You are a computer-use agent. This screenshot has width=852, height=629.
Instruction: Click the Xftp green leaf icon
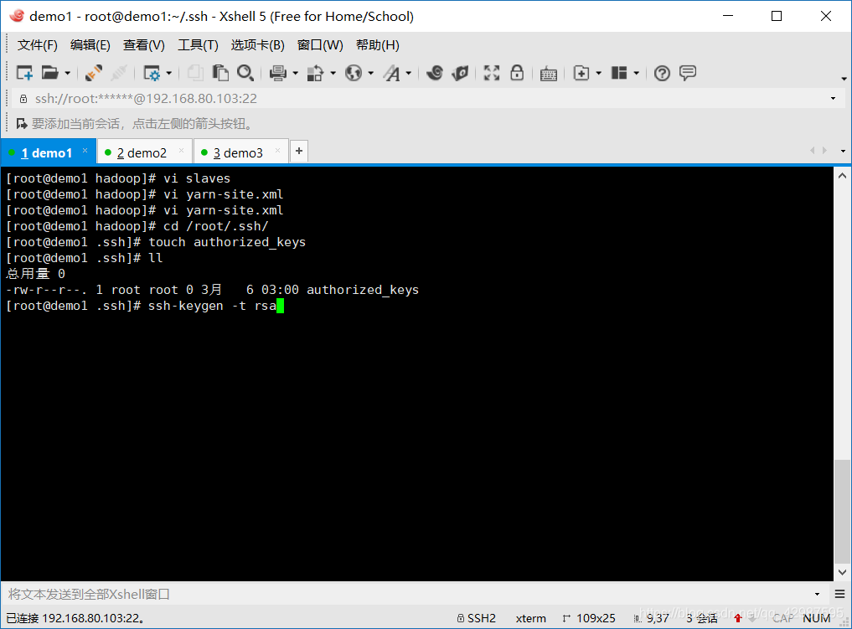point(460,73)
